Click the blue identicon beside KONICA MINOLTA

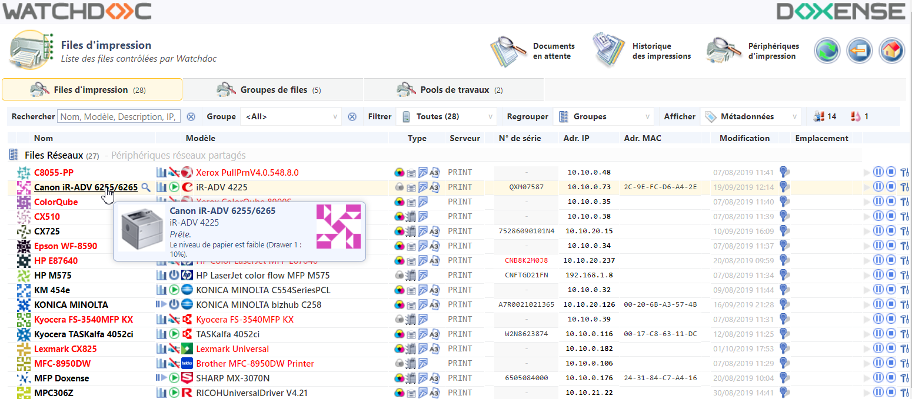24,305
